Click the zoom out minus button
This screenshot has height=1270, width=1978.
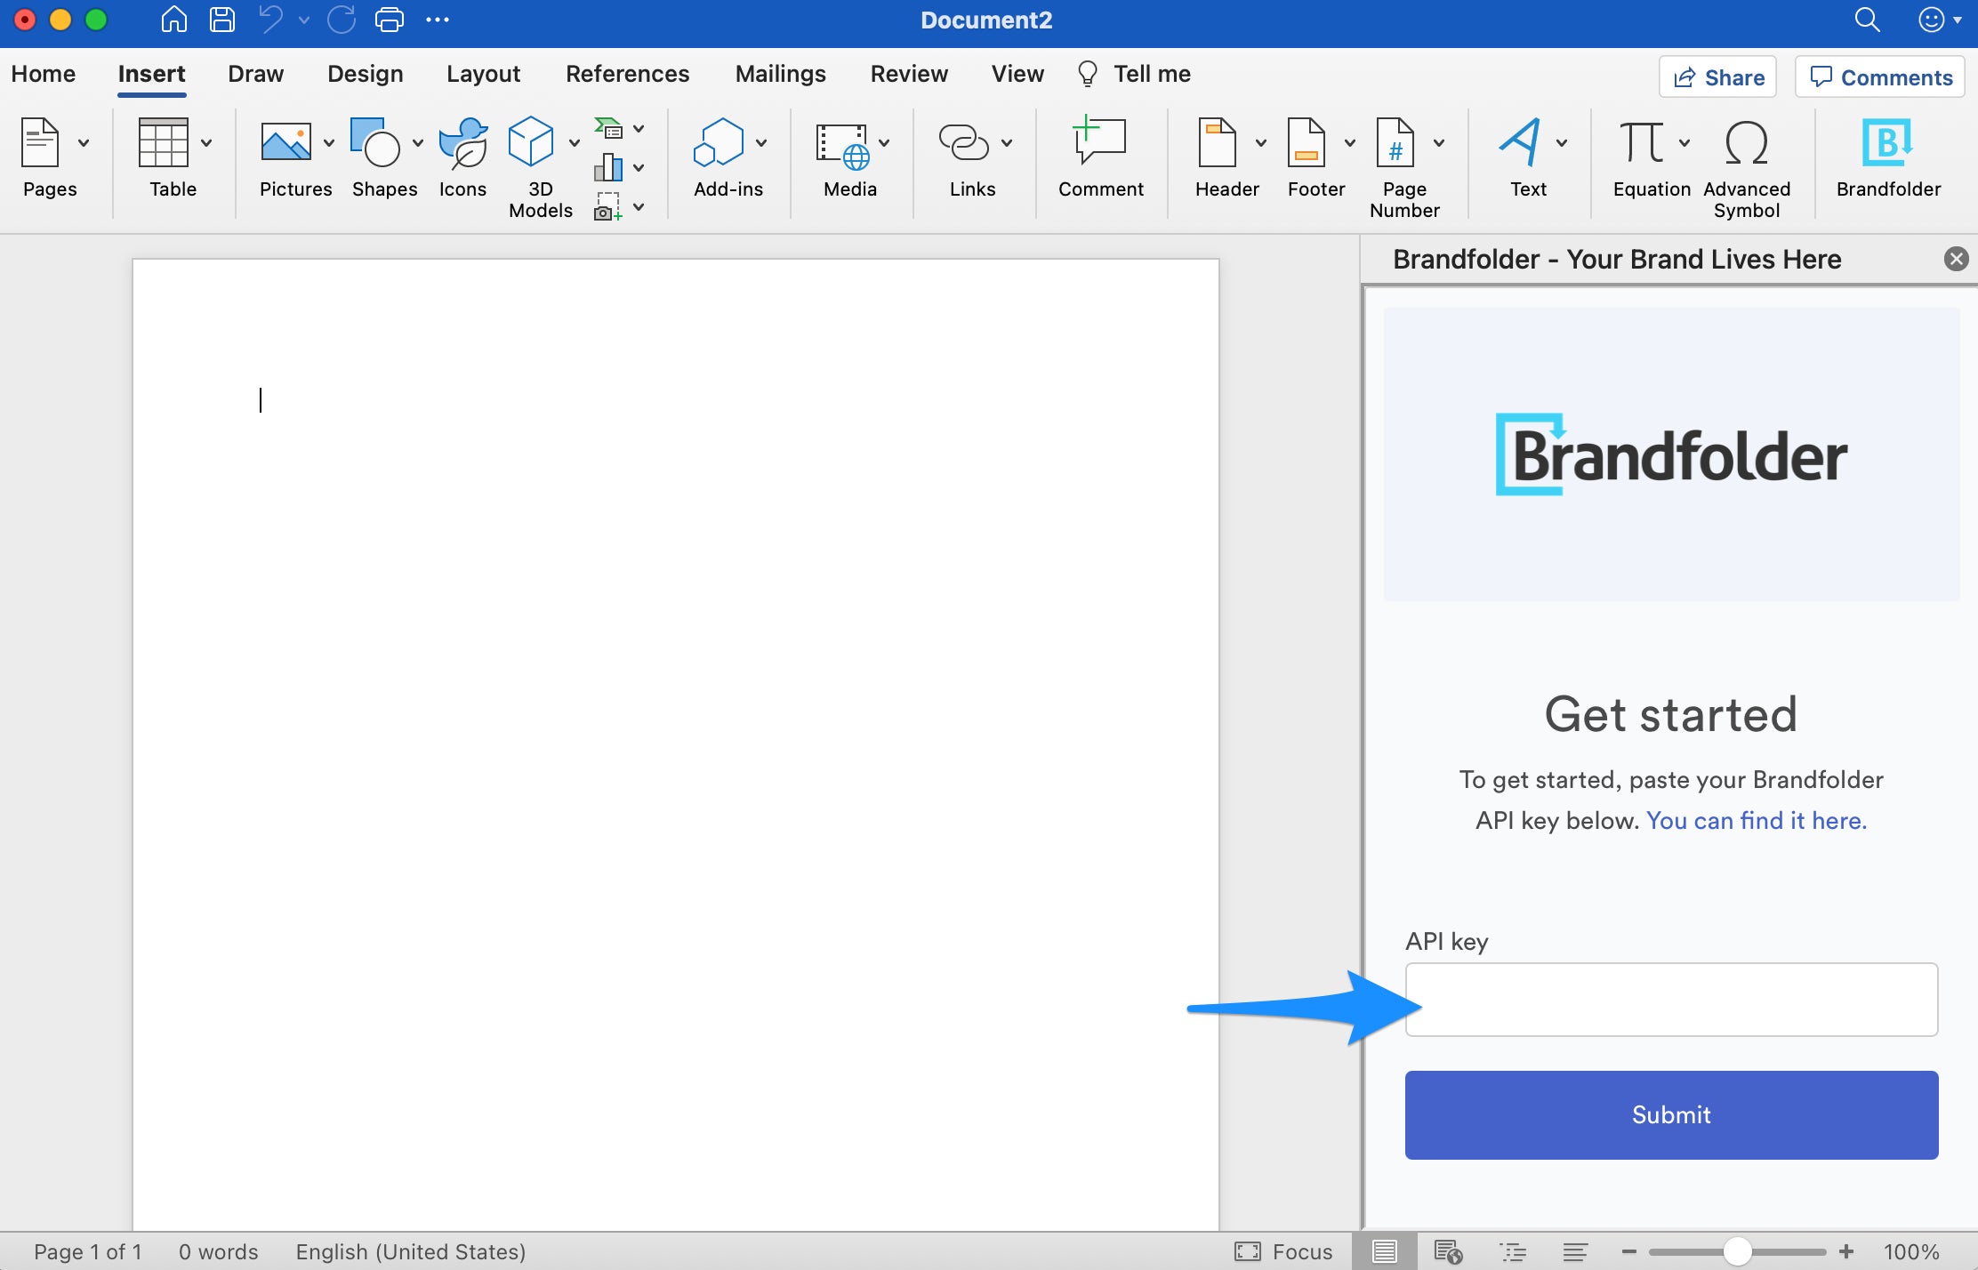click(1628, 1252)
